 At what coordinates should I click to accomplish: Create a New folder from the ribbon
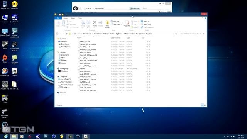(x=107, y=24)
